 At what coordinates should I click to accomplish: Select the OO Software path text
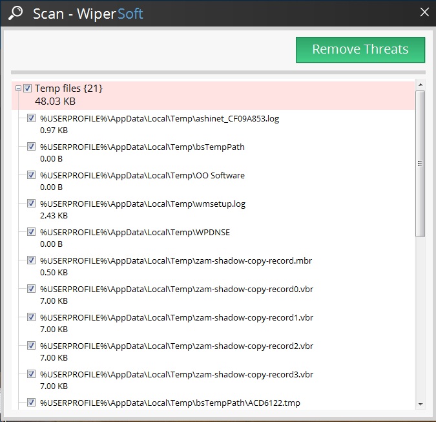point(142,176)
